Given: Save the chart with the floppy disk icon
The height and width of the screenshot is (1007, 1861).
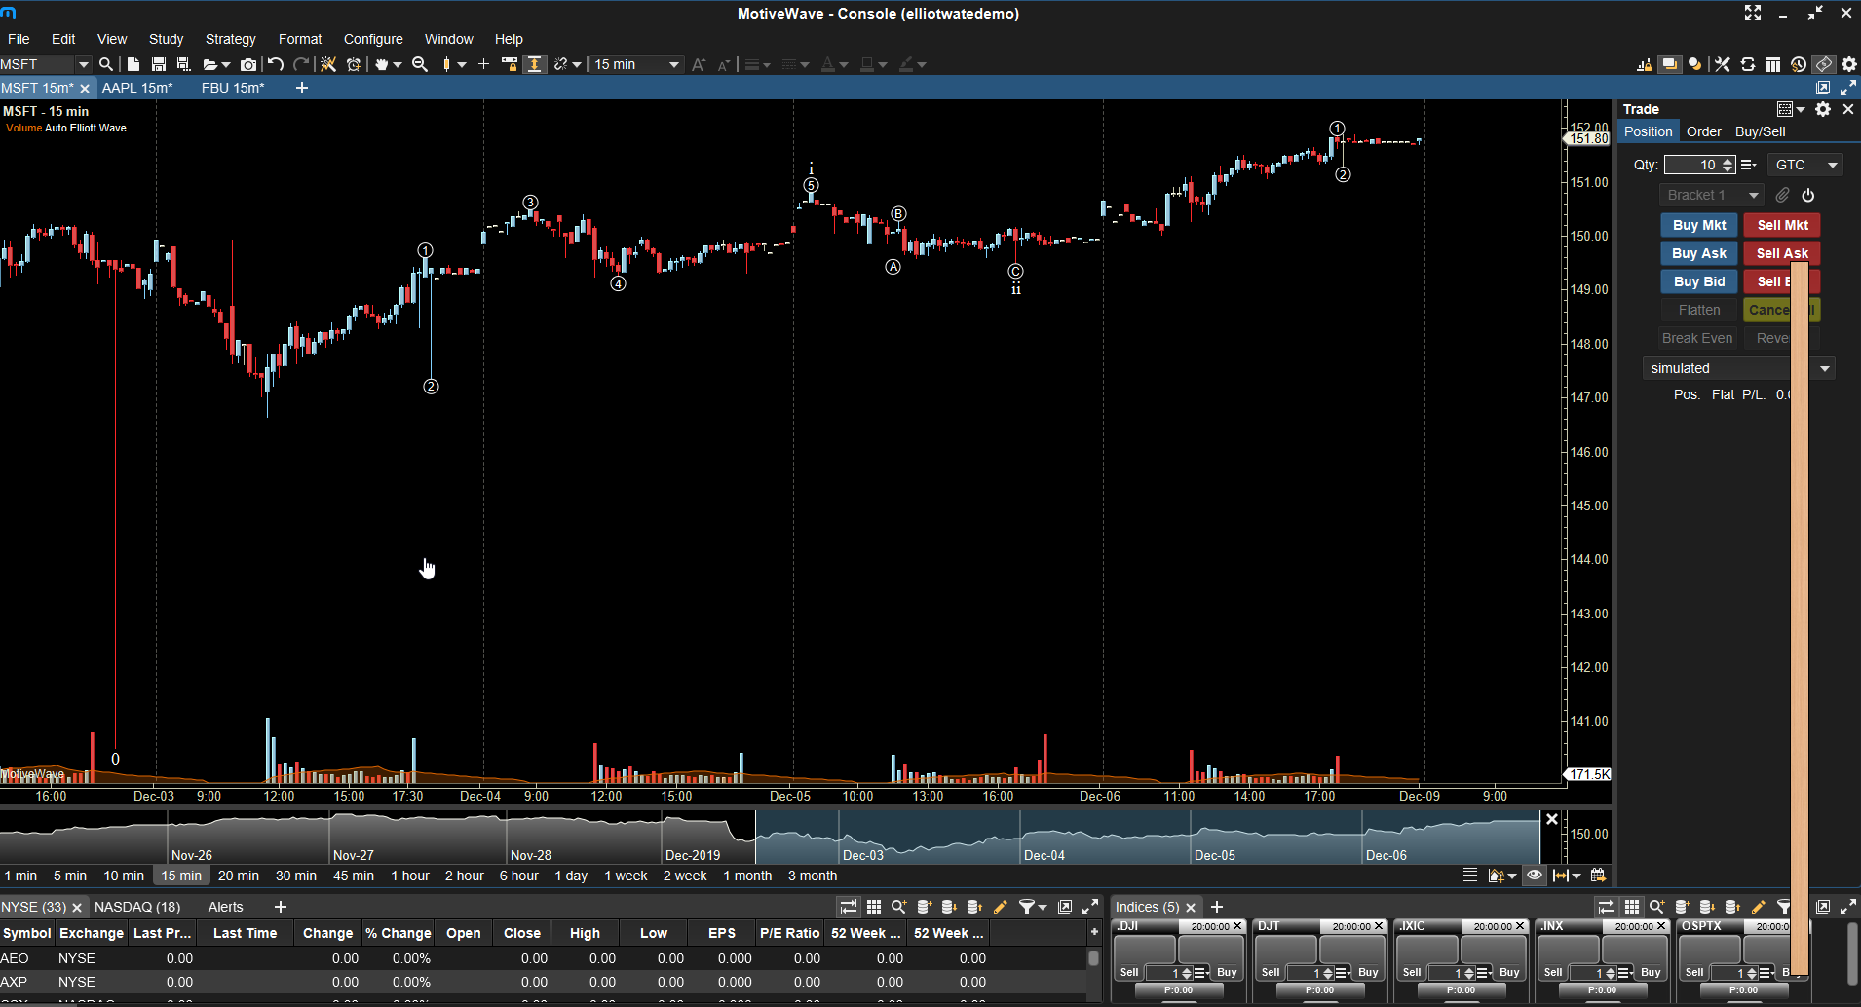Looking at the screenshot, I should (159, 64).
